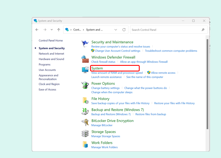
Task: Click Troubleshoot common computer problems
Action: [171, 51]
